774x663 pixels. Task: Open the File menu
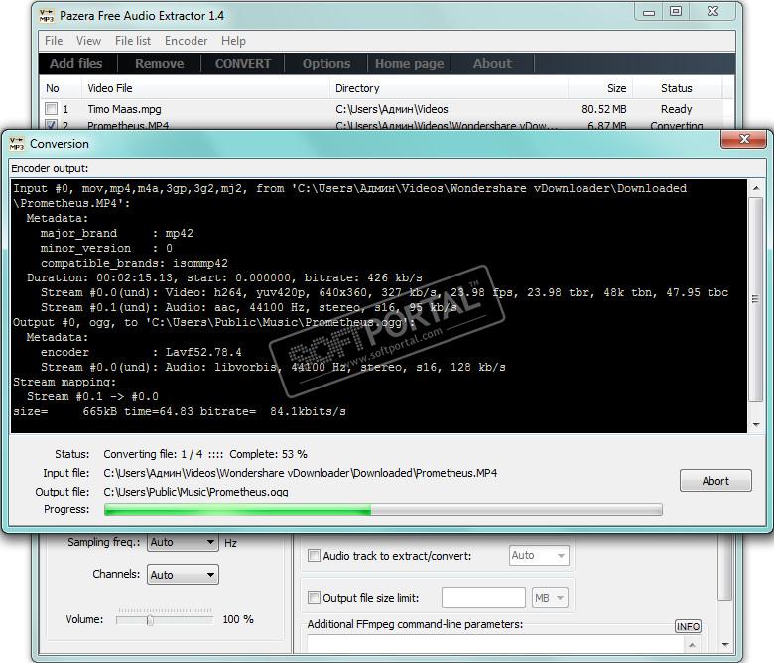click(54, 41)
